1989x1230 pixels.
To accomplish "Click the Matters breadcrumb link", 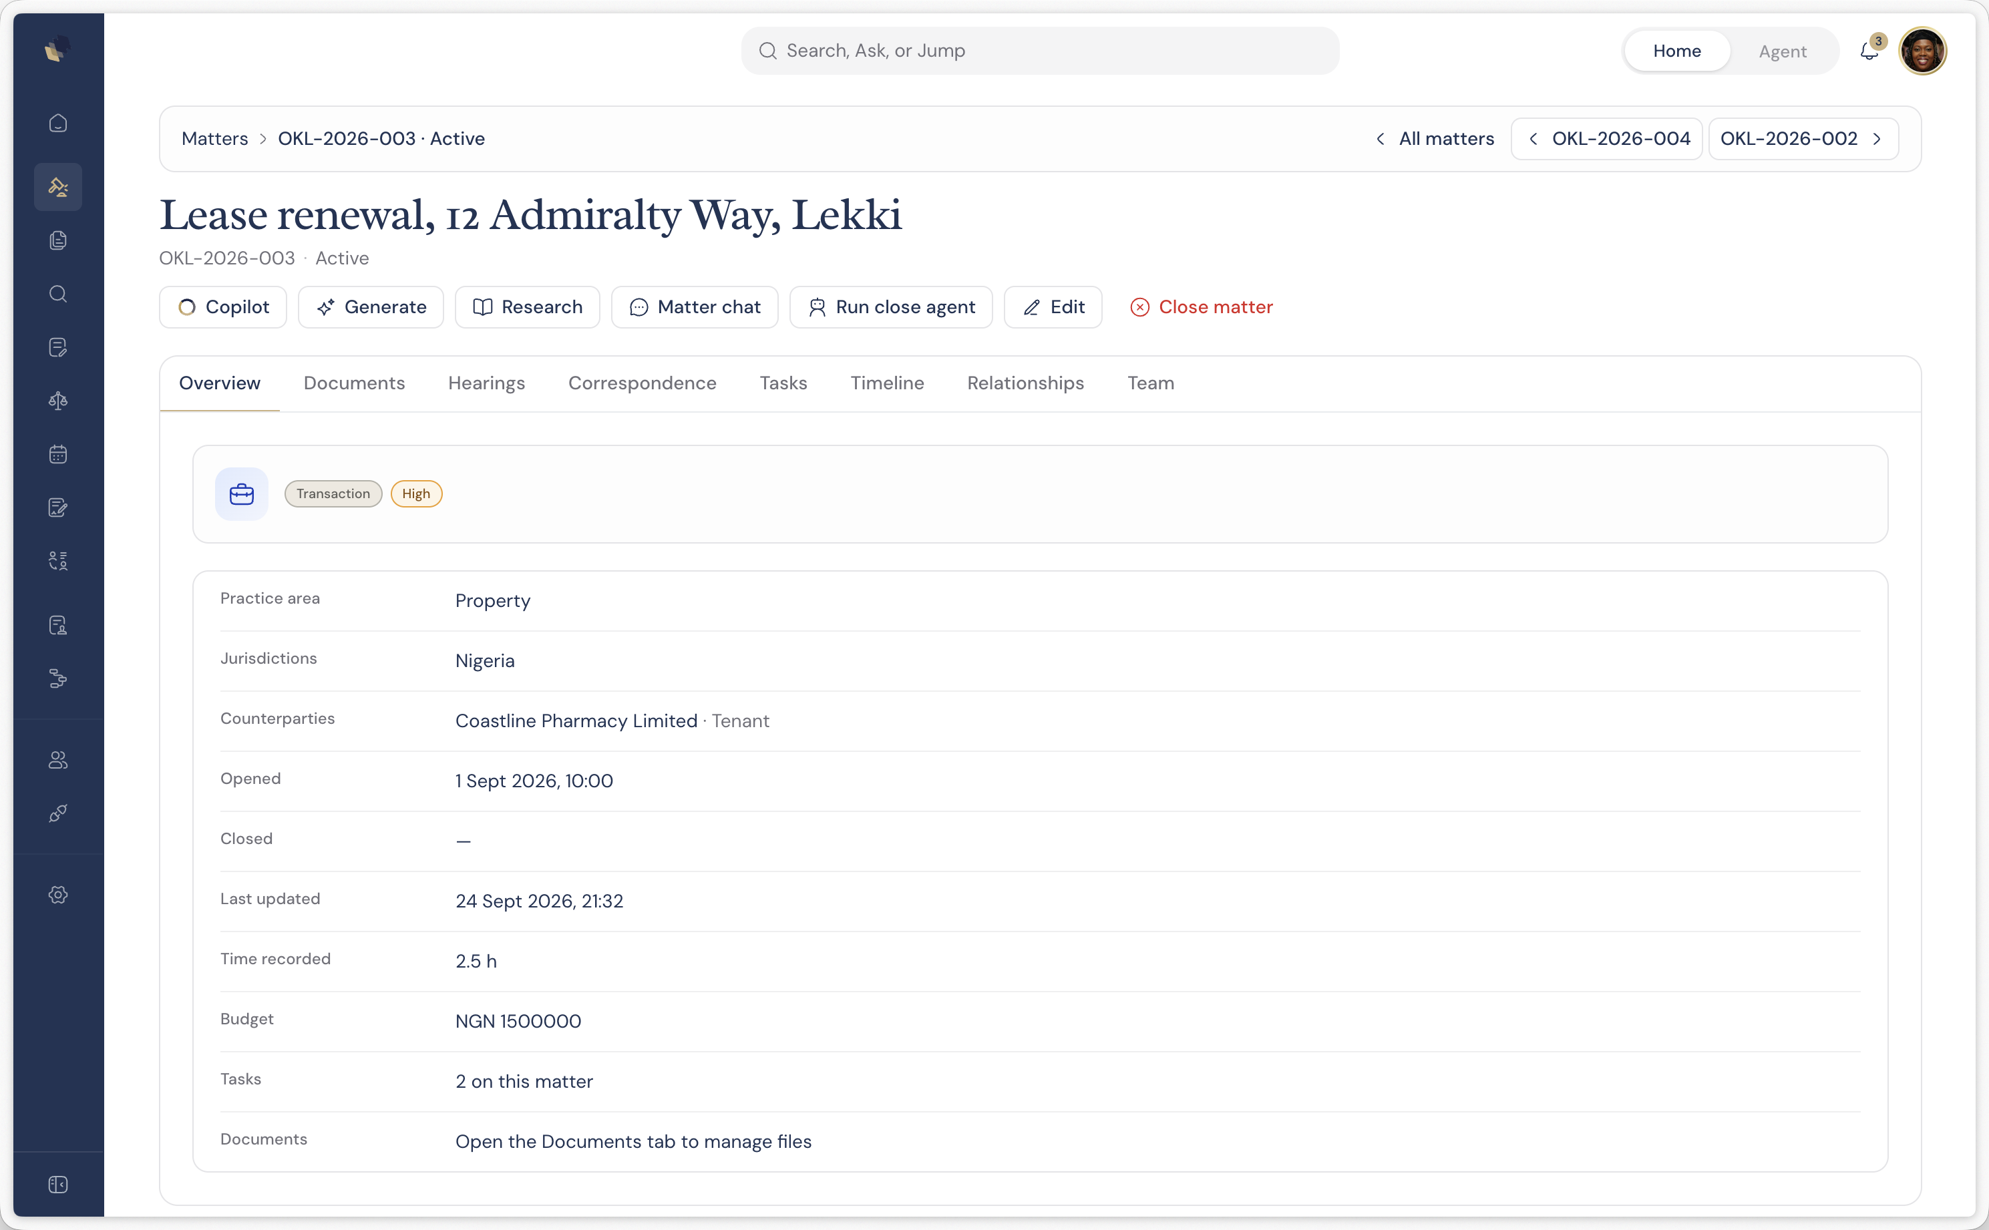I will tap(215, 139).
